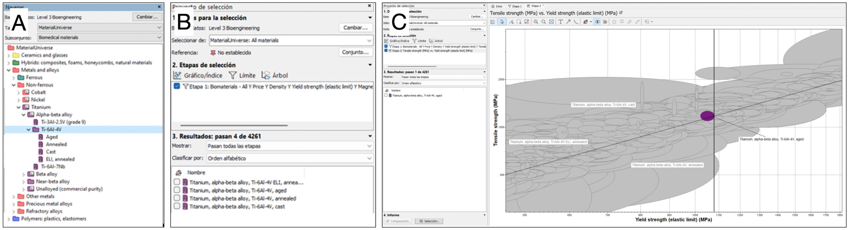Toggle Etapa 2 checkbox in panel C

386,51
